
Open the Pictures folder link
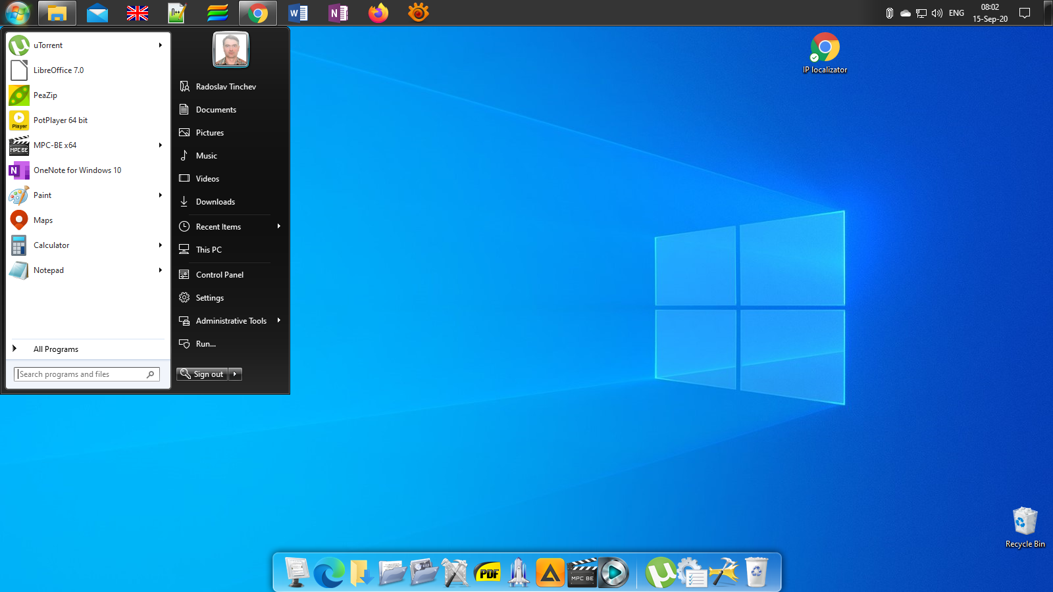[x=230, y=133]
